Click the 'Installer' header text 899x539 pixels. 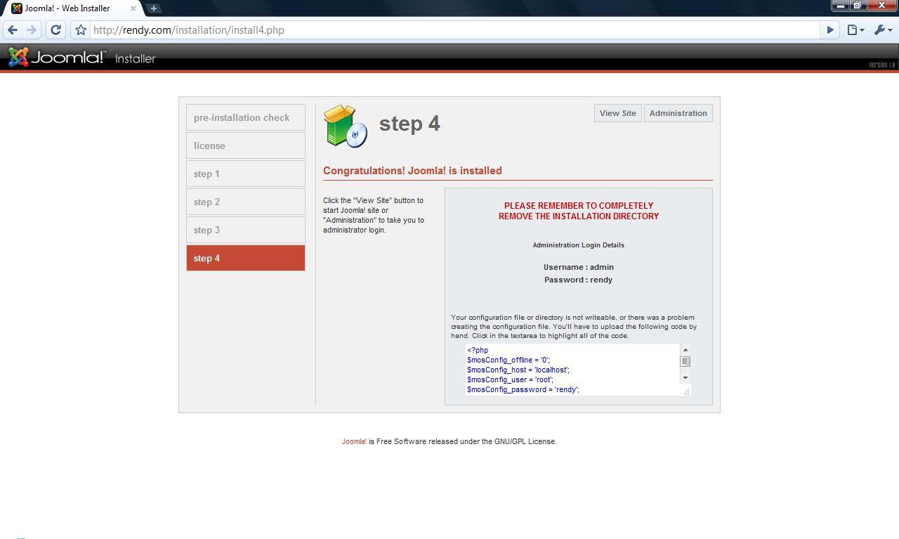[136, 59]
